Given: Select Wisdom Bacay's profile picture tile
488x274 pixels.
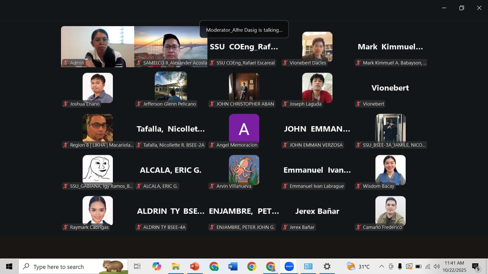Looking at the screenshot, I should pyautogui.click(x=390, y=170).
